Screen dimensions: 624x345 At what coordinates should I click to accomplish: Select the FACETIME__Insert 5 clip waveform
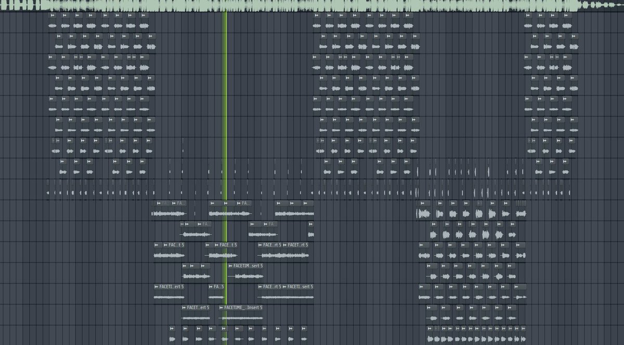point(241,318)
